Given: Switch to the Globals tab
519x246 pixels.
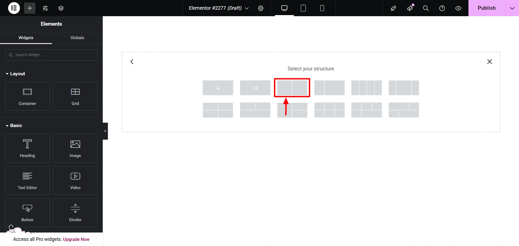Looking at the screenshot, I should click(x=77, y=38).
